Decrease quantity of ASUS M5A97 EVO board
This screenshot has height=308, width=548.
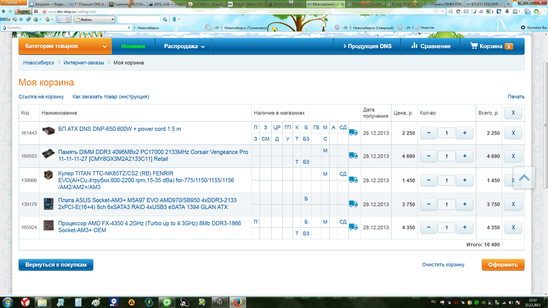(429, 204)
